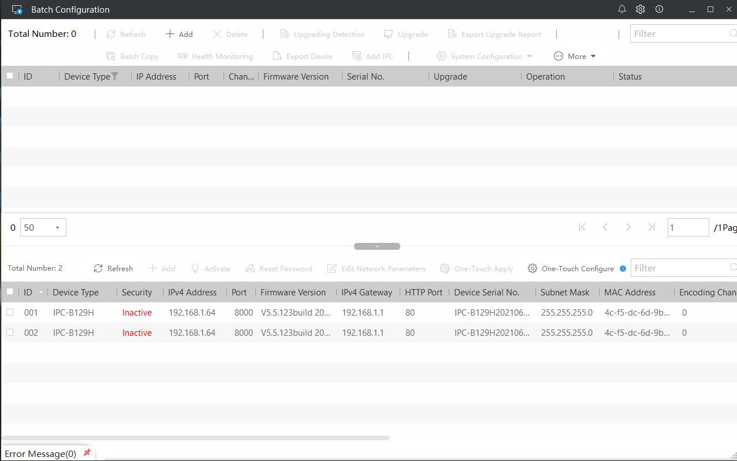Click the notification bell icon
Screen dimensions: 737x461
click(x=621, y=9)
